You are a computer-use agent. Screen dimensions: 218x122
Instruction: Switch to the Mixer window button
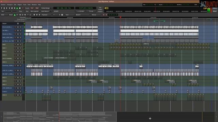click(x=215, y=11)
